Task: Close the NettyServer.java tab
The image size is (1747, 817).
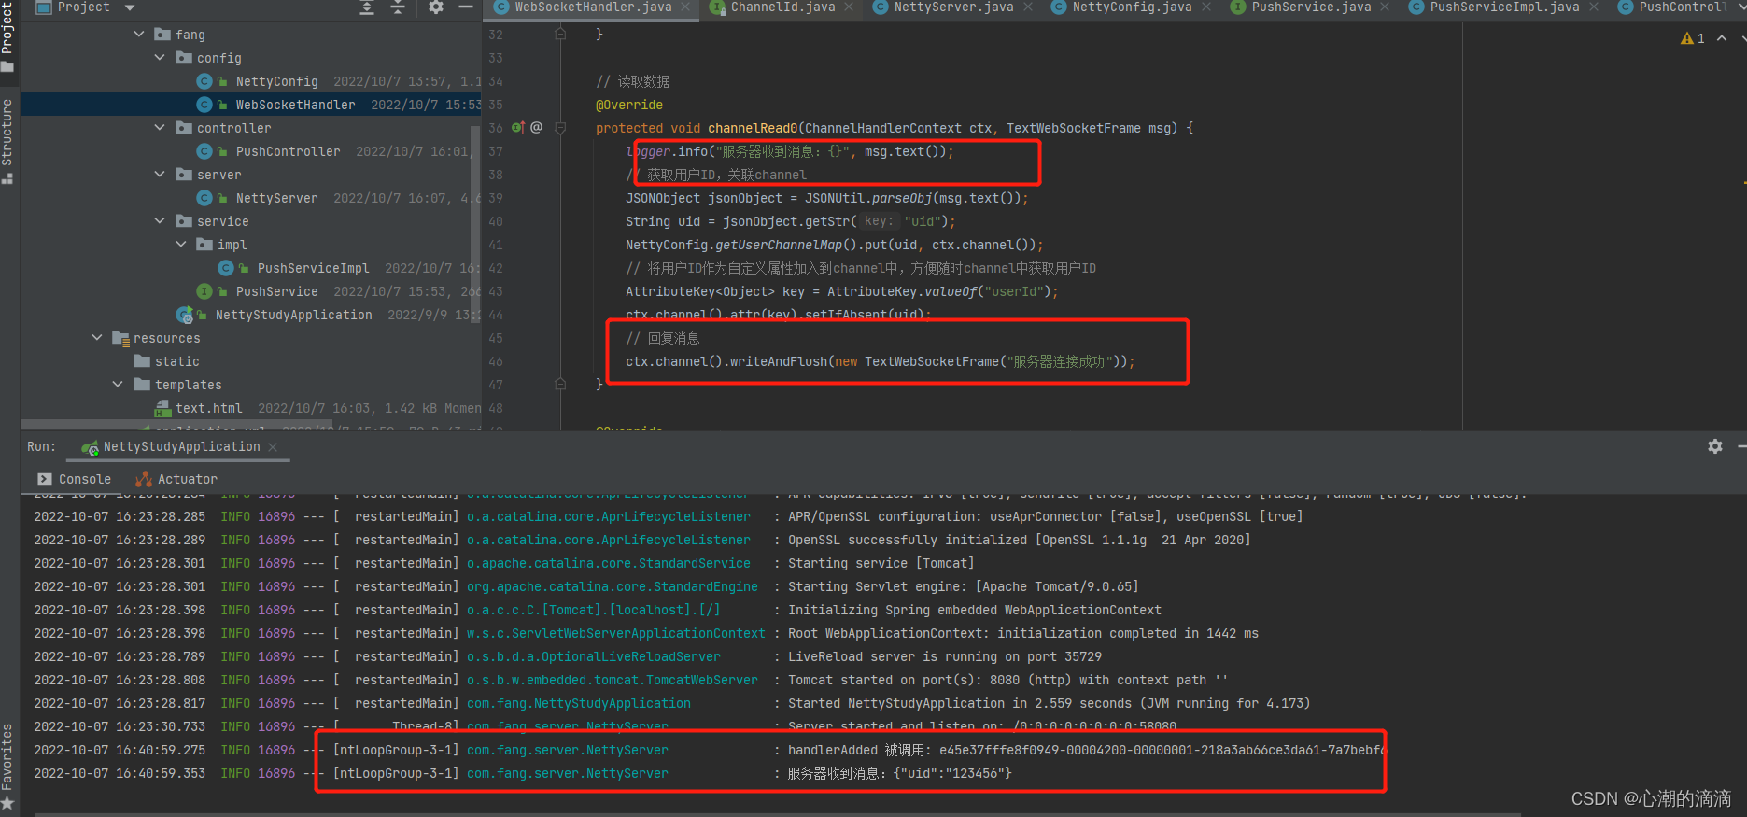Action: tap(1028, 7)
